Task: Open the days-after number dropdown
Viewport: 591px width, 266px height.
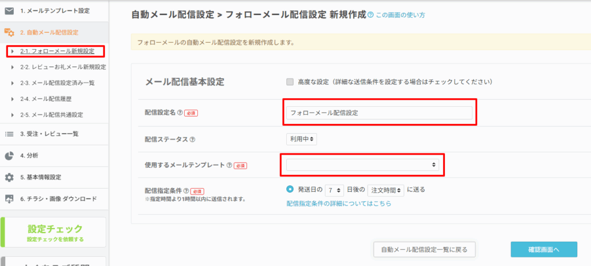Action: (x=334, y=190)
